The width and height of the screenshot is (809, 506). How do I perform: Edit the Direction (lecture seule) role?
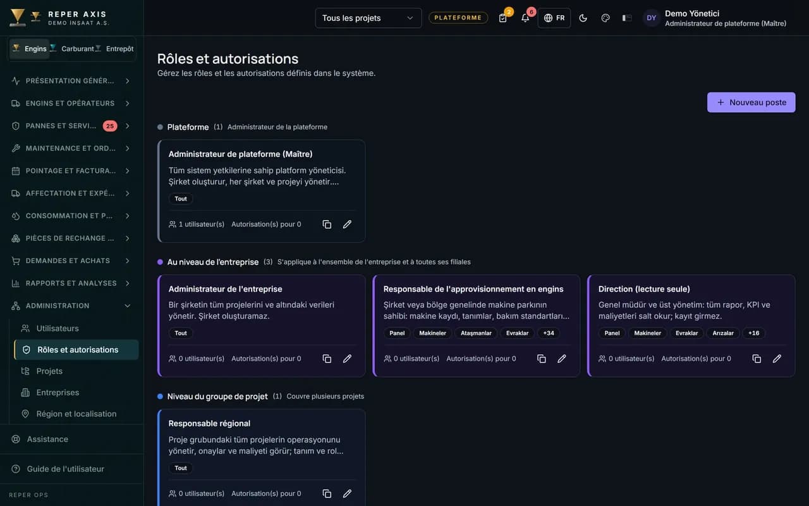777,359
